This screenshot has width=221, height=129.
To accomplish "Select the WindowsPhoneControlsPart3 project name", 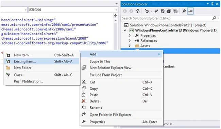I will pyautogui.click(x=176, y=30).
